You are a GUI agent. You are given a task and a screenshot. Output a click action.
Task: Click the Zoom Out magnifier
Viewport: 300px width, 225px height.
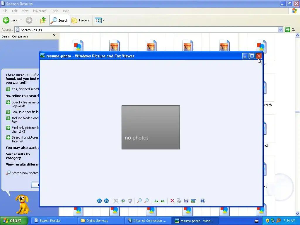[x=146, y=201]
